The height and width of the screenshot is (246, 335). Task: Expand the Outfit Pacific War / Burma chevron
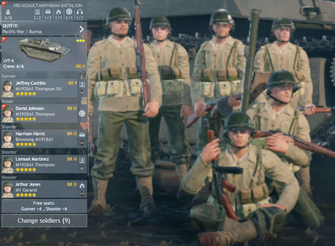[x=81, y=29]
